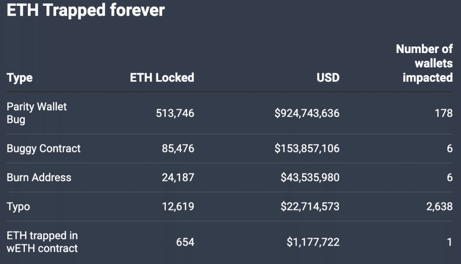The height and width of the screenshot is (264, 461).
Task: Click the "ETH Trapped forever" title
Action: click(x=86, y=11)
